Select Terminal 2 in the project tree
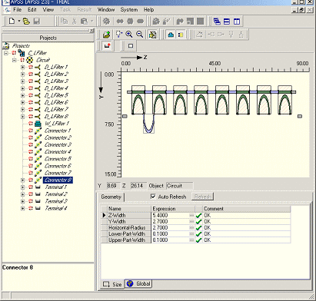Screen dimensions: 316x301 (56, 194)
